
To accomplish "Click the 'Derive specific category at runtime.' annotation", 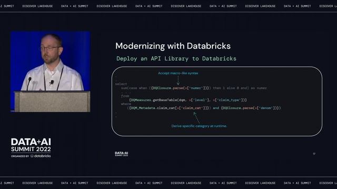I will [199, 126].
